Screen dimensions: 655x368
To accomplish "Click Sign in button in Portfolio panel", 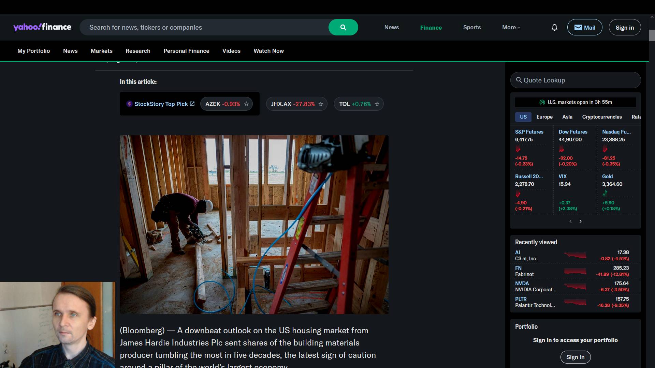I will (x=575, y=357).
